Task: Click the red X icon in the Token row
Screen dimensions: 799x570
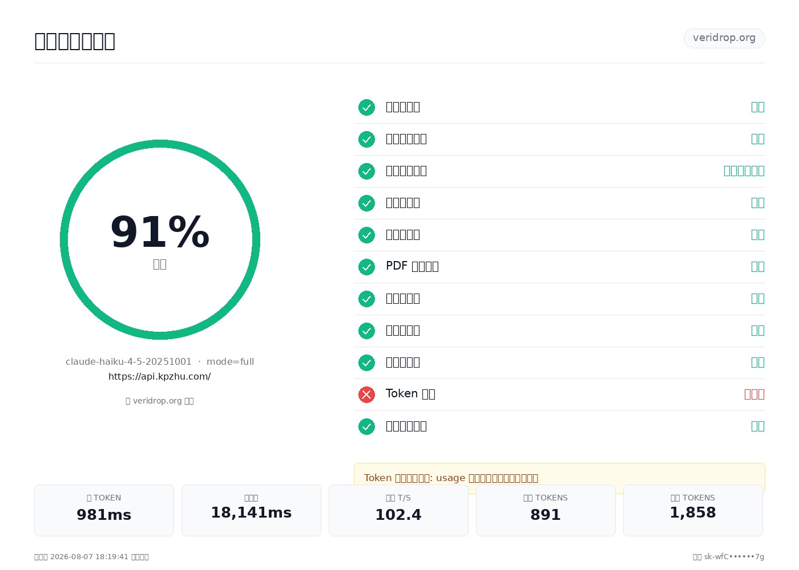Action: pyautogui.click(x=366, y=394)
